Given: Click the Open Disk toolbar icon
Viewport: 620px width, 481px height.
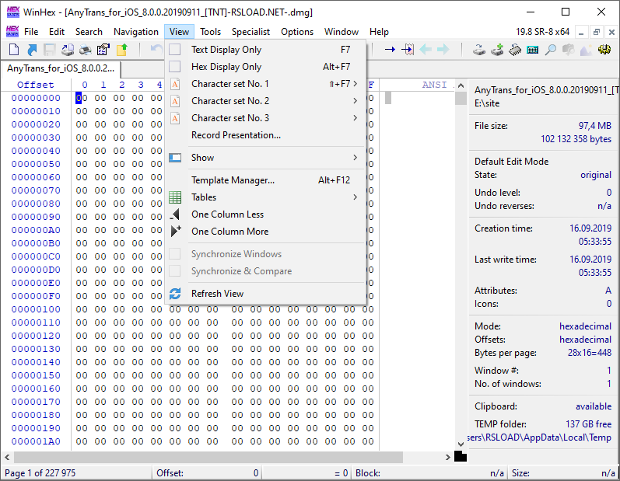Looking at the screenshot, I should click(68, 50).
